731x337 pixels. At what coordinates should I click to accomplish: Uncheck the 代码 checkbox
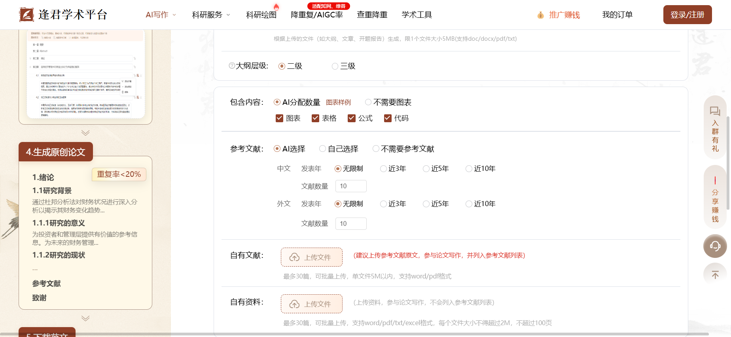click(388, 118)
